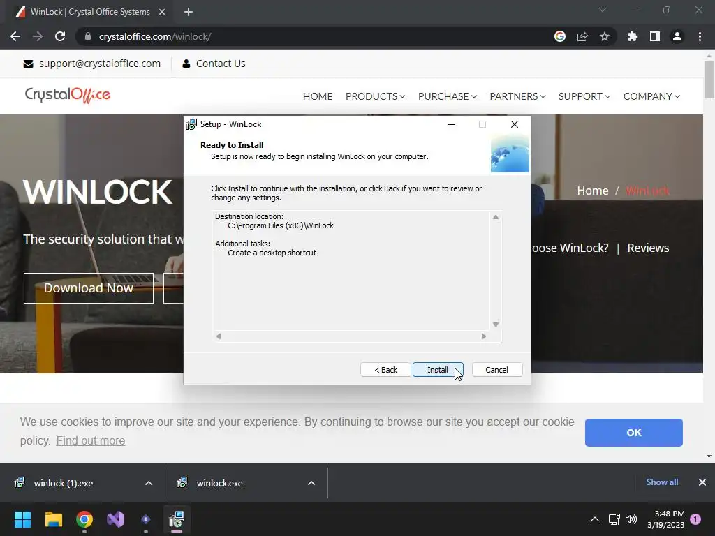
Task: Toggle the Chrome side panel icon
Action: coord(655,36)
